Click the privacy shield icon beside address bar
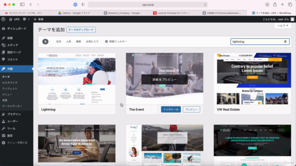The image size is (296, 166). 83,5
